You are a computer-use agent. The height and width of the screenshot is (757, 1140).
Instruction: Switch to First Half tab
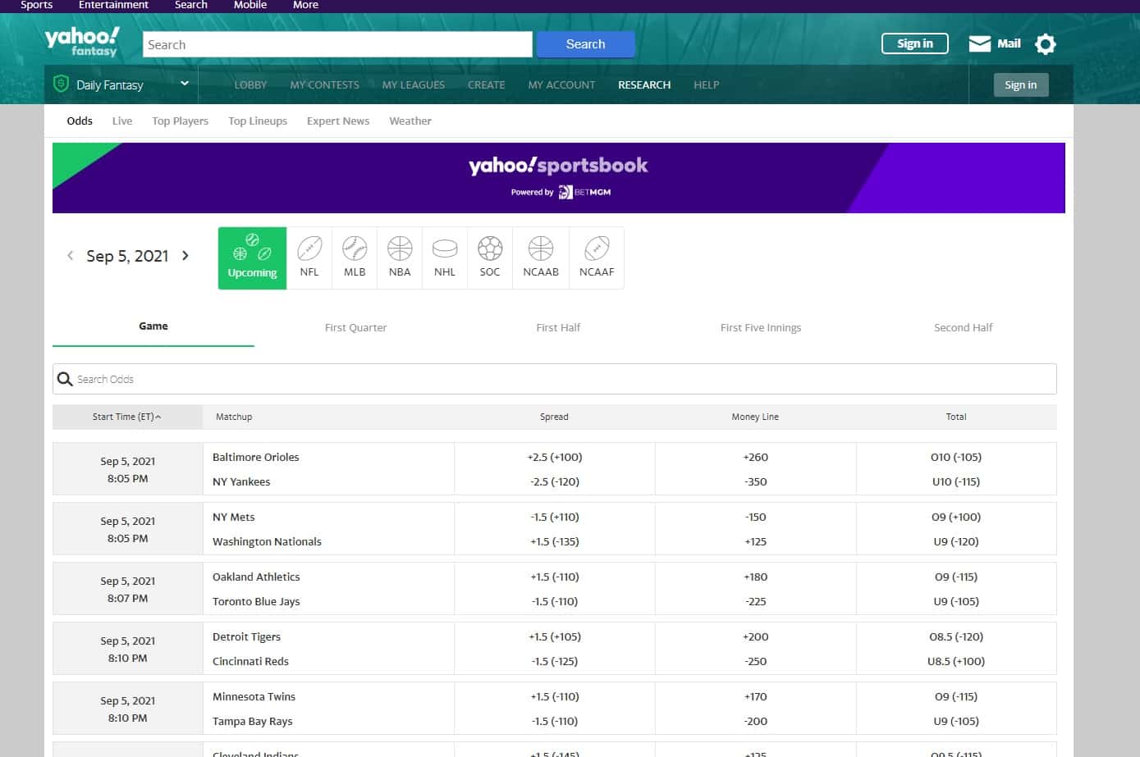(x=558, y=327)
